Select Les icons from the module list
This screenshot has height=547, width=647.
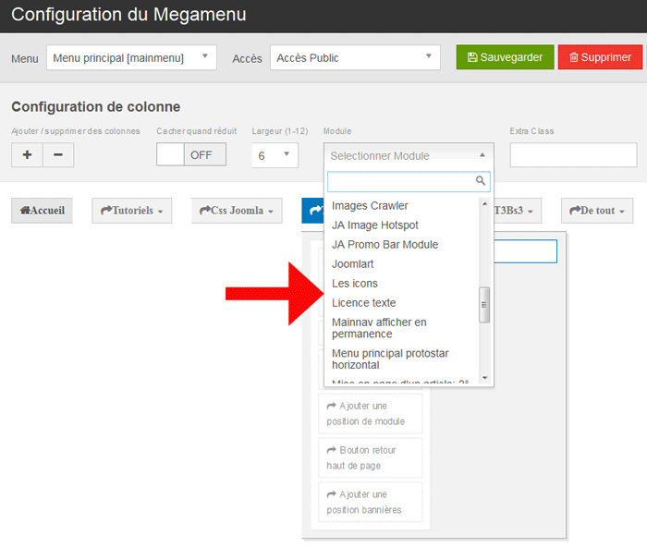pos(355,283)
